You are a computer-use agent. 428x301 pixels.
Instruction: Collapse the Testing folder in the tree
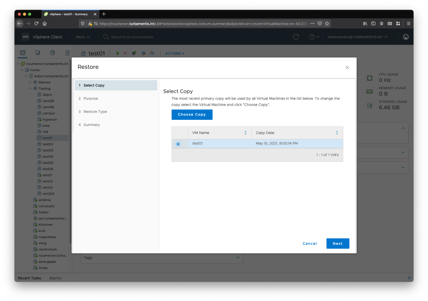click(30, 88)
